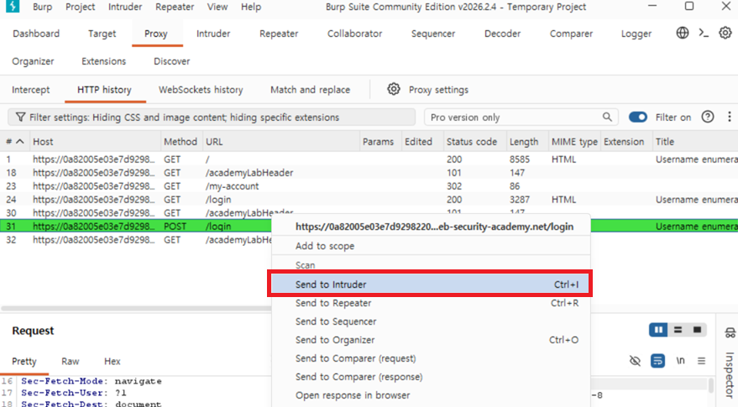The width and height of the screenshot is (738, 407).
Task: Click the Burp Suite logo icon
Action: (x=13, y=7)
